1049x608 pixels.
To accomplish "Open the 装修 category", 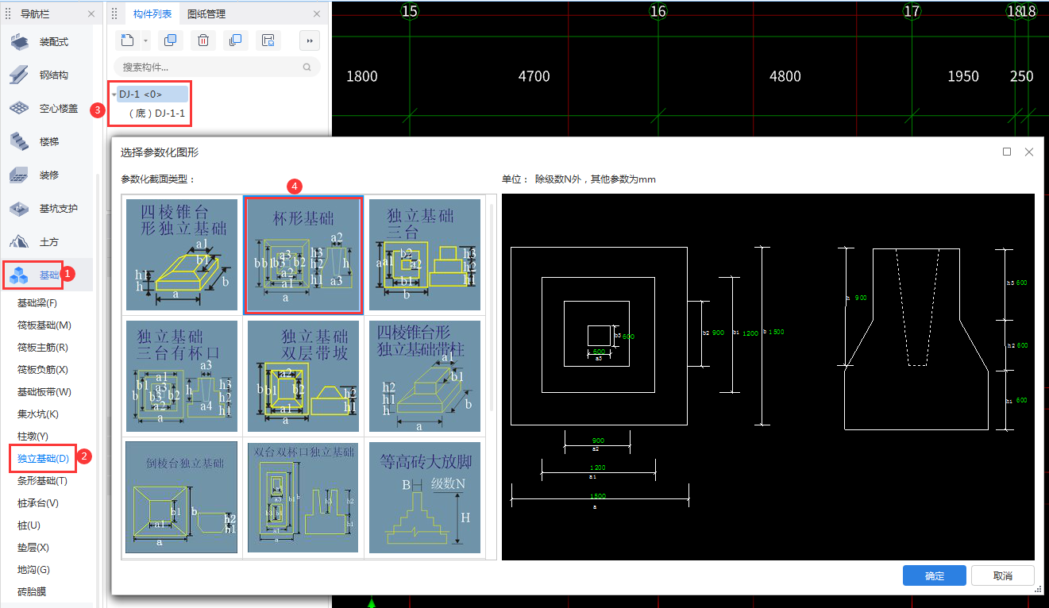I will tap(48, 175).
